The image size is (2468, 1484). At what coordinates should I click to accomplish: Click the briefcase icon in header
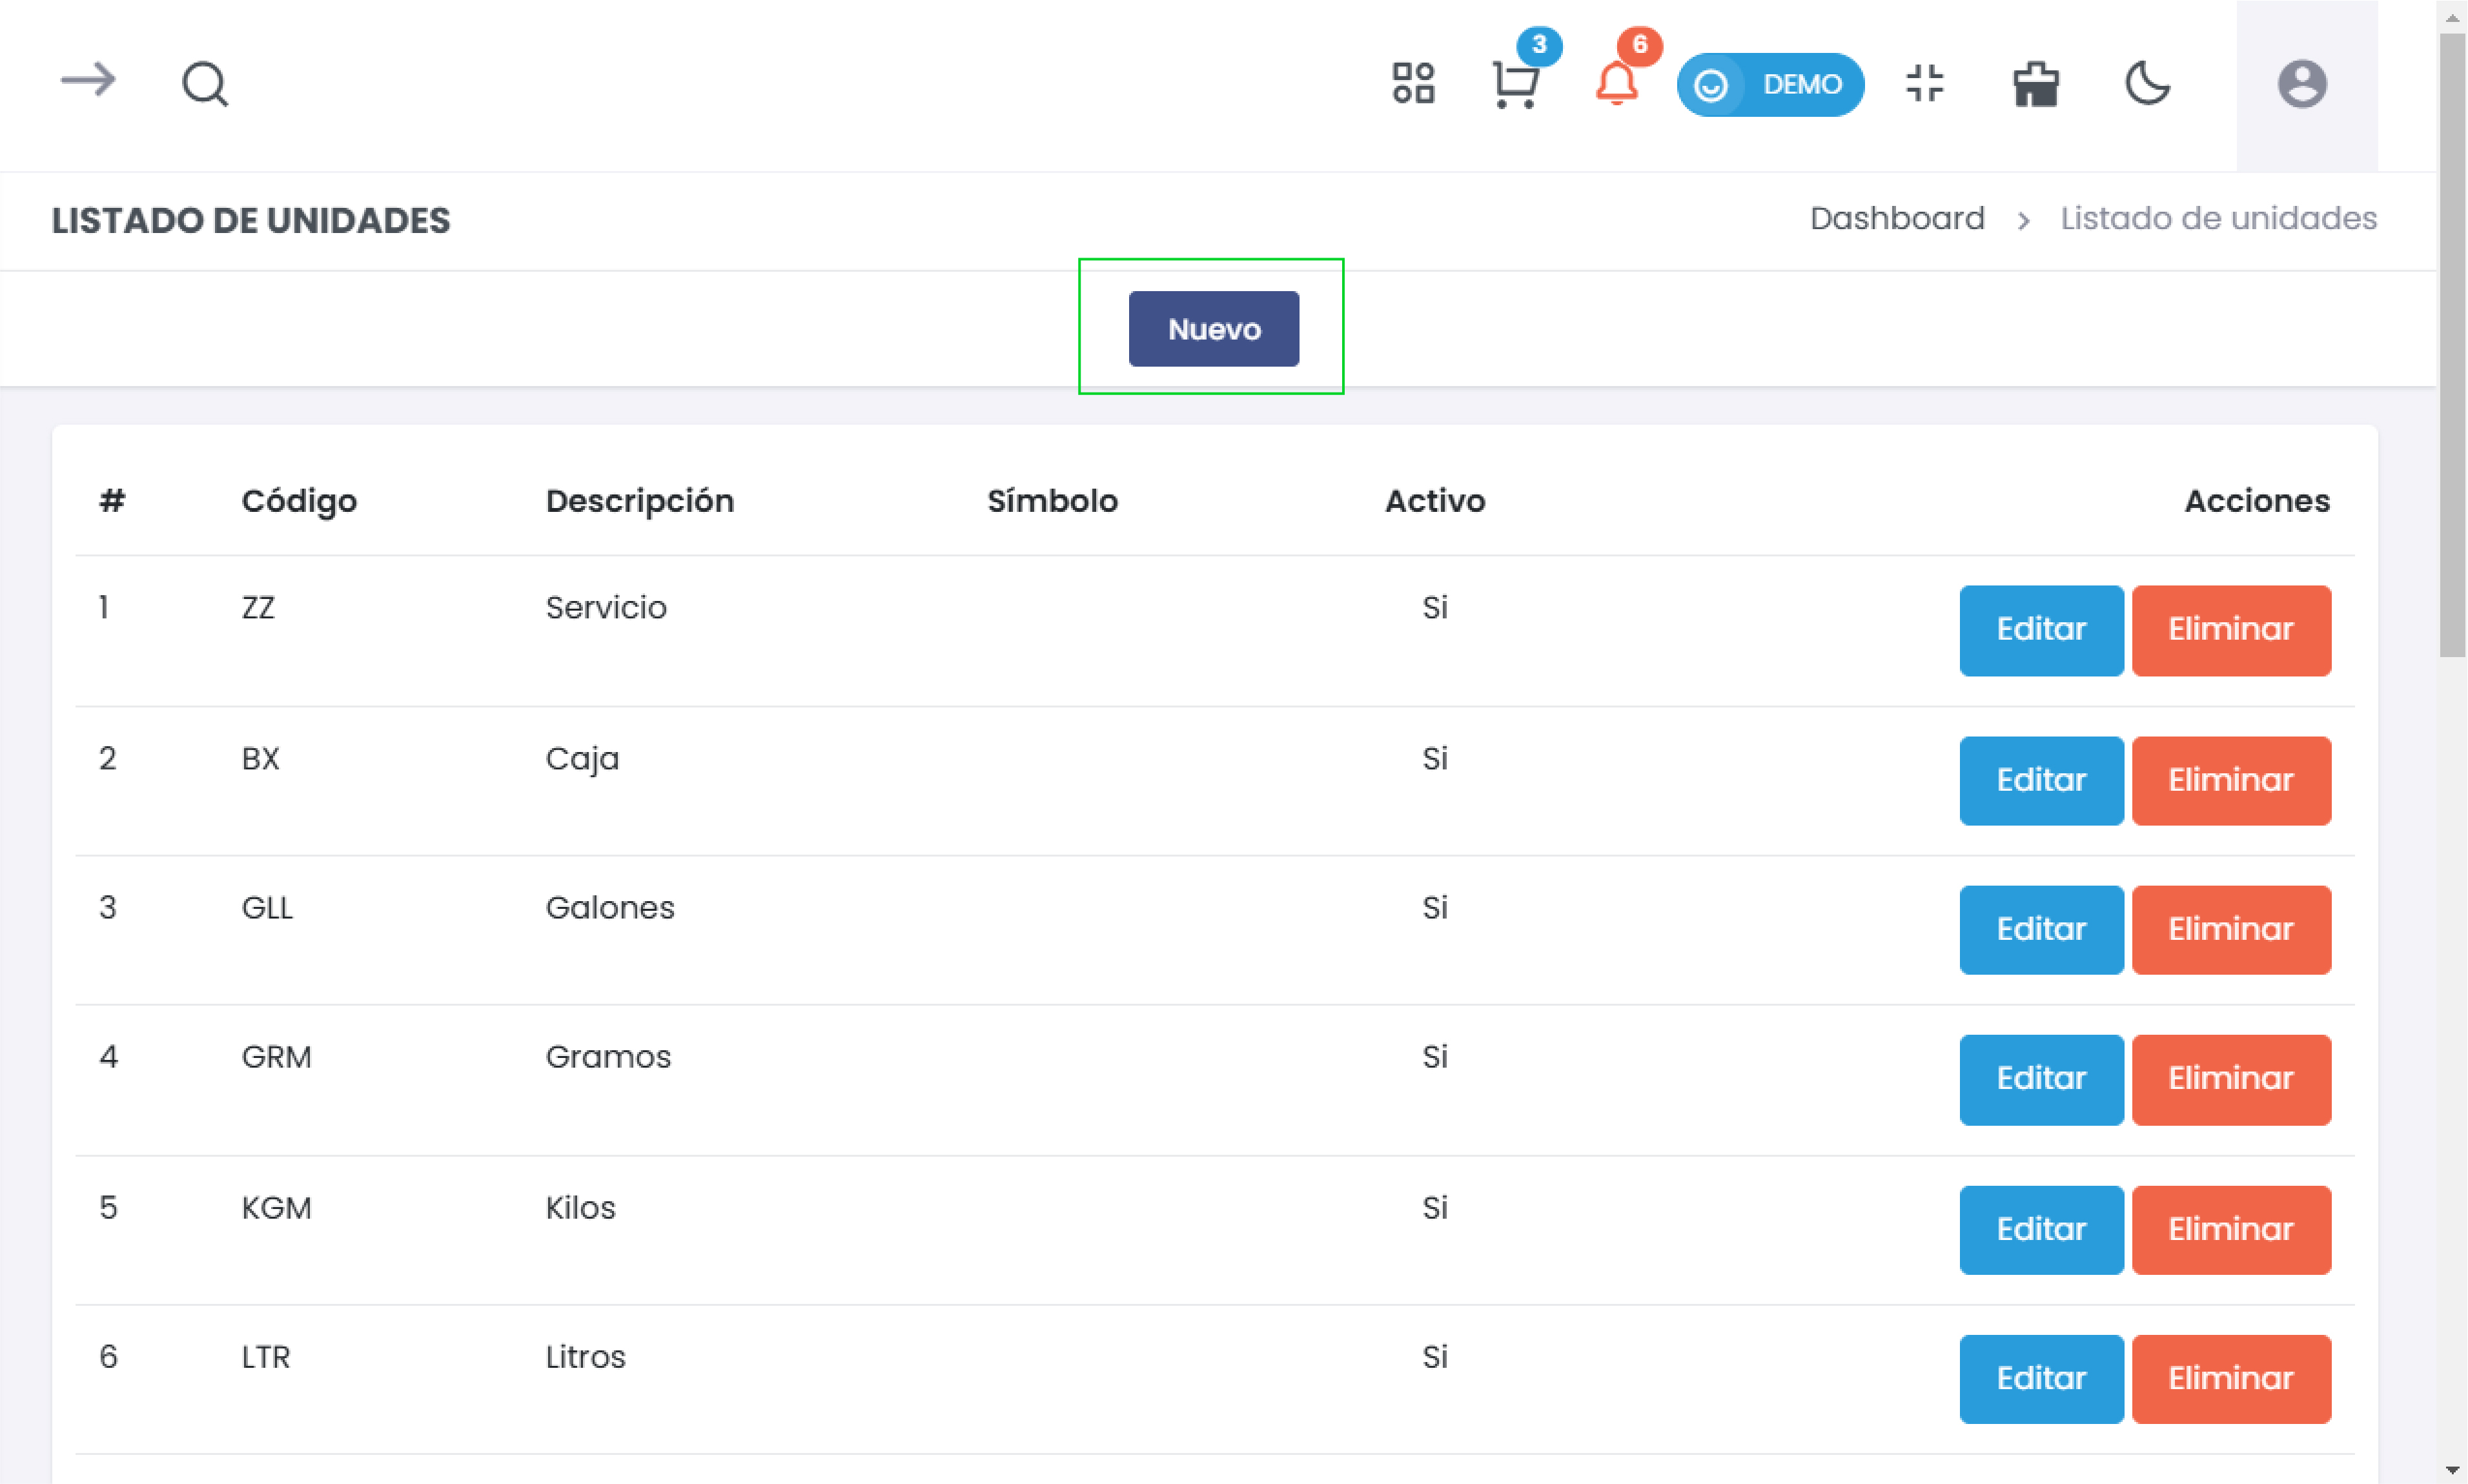click(2035, 84)
